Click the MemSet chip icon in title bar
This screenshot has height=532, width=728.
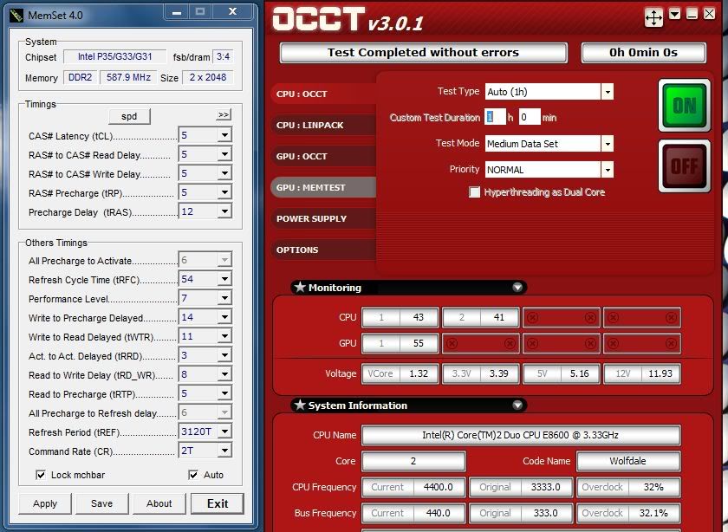16,16
